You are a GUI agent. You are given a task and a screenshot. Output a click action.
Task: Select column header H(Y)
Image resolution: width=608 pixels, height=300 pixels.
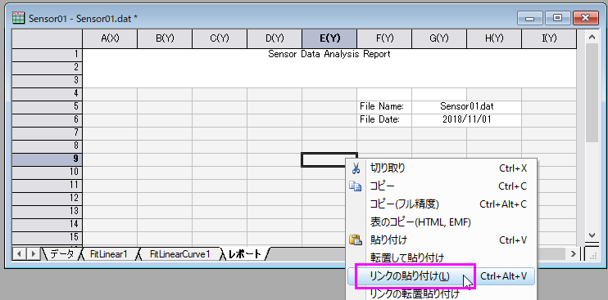point(494,38)
